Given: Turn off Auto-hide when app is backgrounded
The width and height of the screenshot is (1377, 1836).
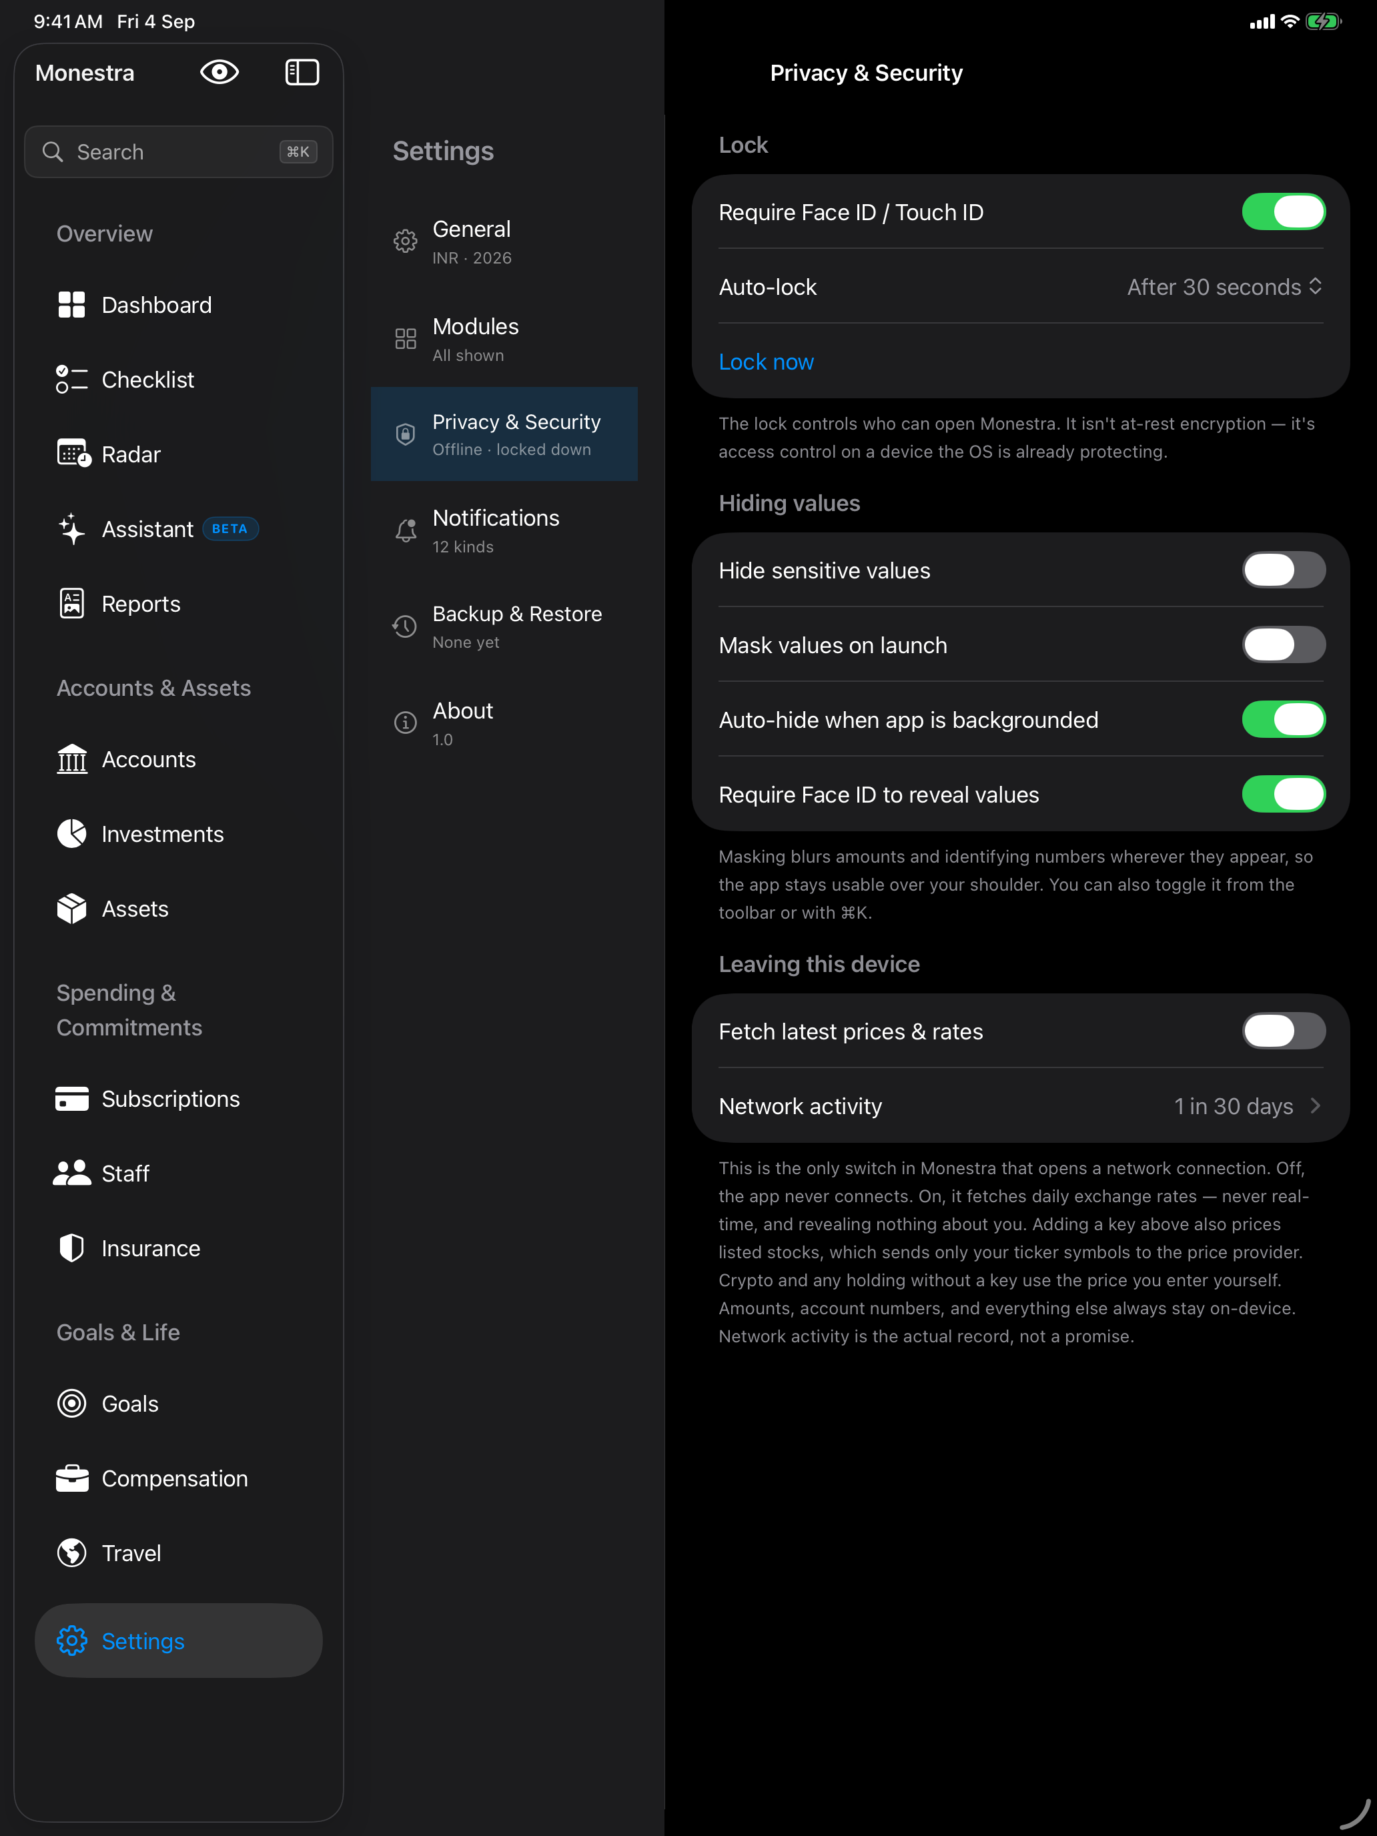Looking at the screenshot, I should 1282,720.
